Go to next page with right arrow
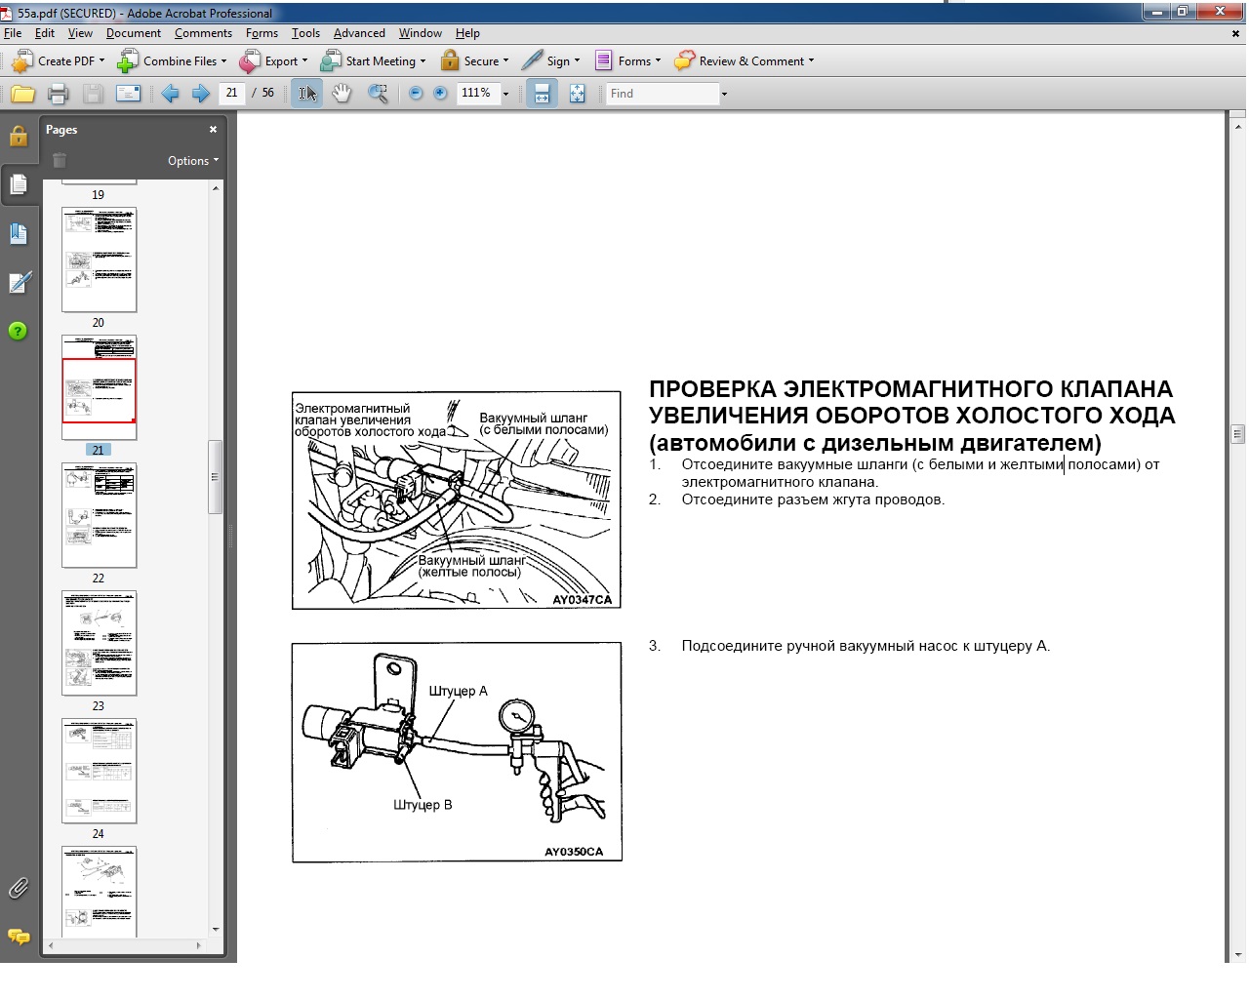The width and height of the screenshot is (1249, 999). (200, 94)
